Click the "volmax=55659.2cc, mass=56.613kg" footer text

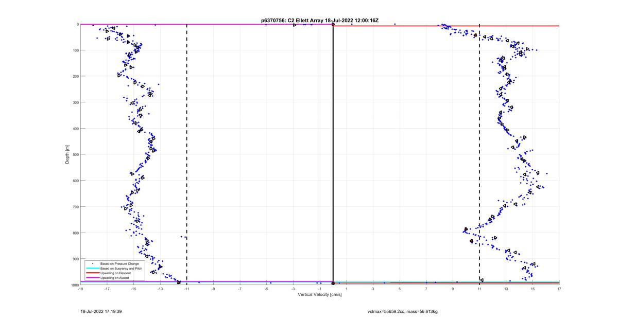coord(402,311)
